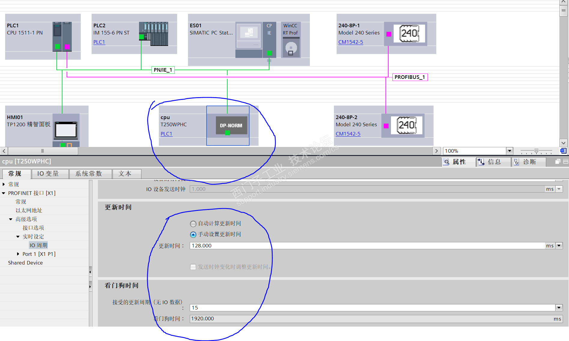
Task: Collapse the 高级选项 tree node
Action: (11, 219)
